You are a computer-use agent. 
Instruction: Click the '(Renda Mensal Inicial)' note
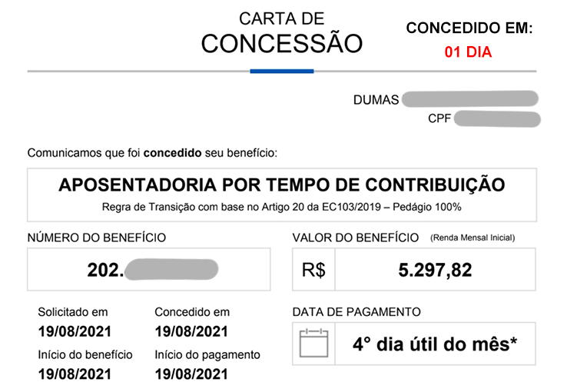click(472, 238)
